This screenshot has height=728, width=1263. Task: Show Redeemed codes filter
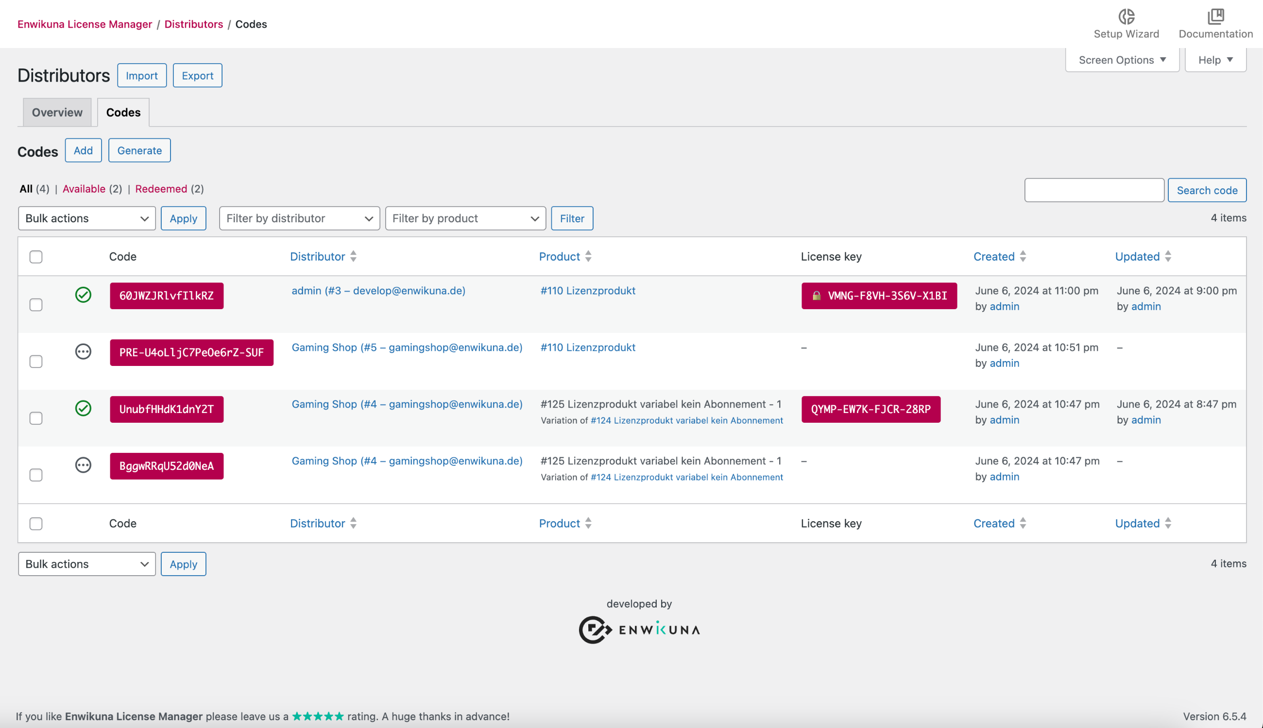161,188
